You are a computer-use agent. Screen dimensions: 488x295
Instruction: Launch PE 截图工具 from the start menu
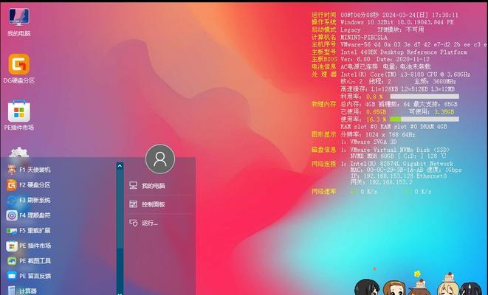(x=29, y=261)
